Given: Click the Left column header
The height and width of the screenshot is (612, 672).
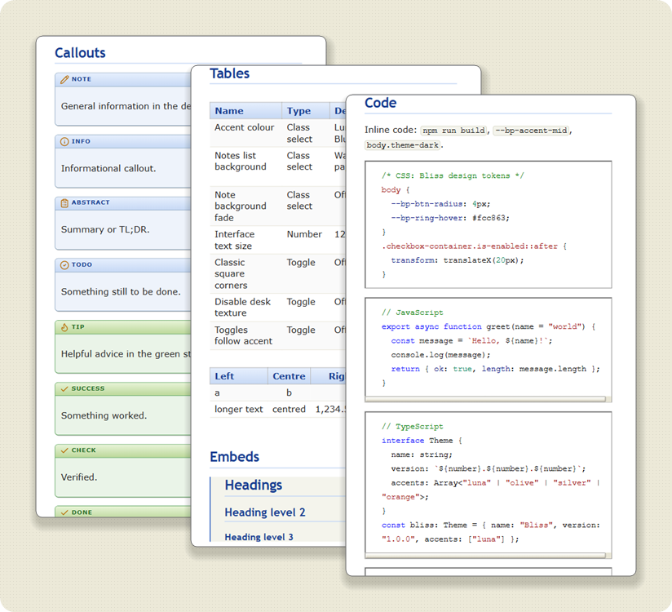Looking at the screenshot, I should [239, 376].
